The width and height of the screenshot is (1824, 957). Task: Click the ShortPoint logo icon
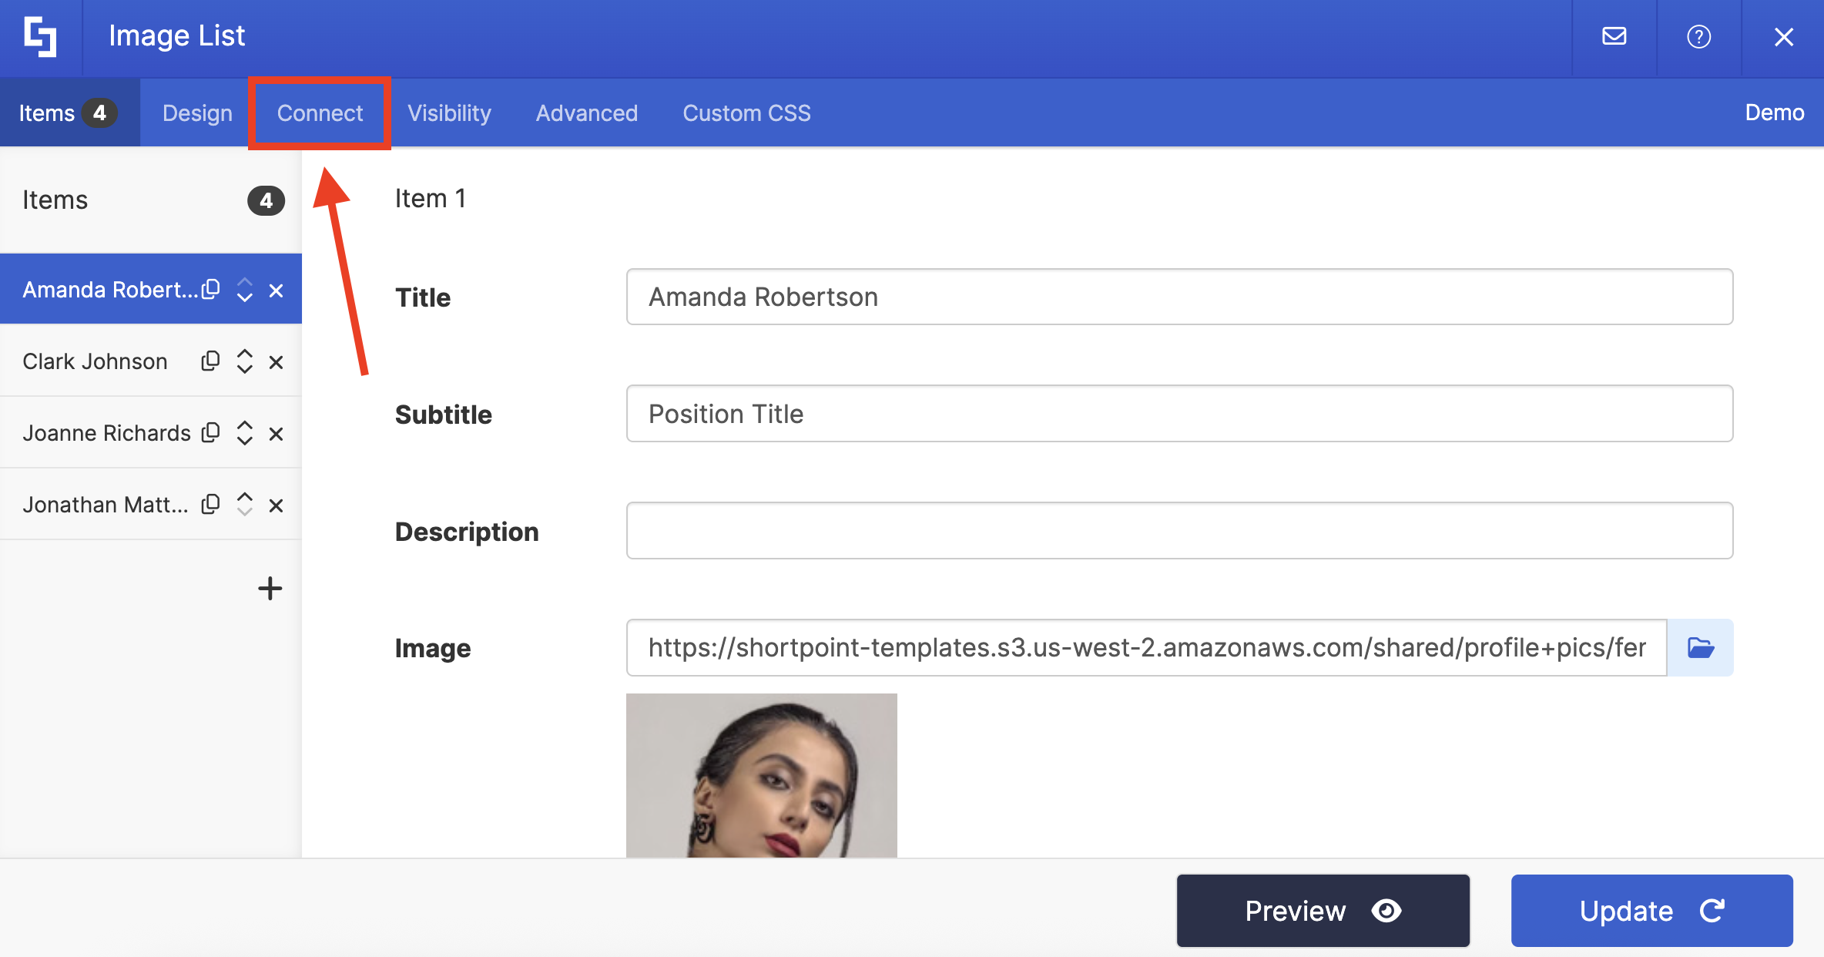40,36
